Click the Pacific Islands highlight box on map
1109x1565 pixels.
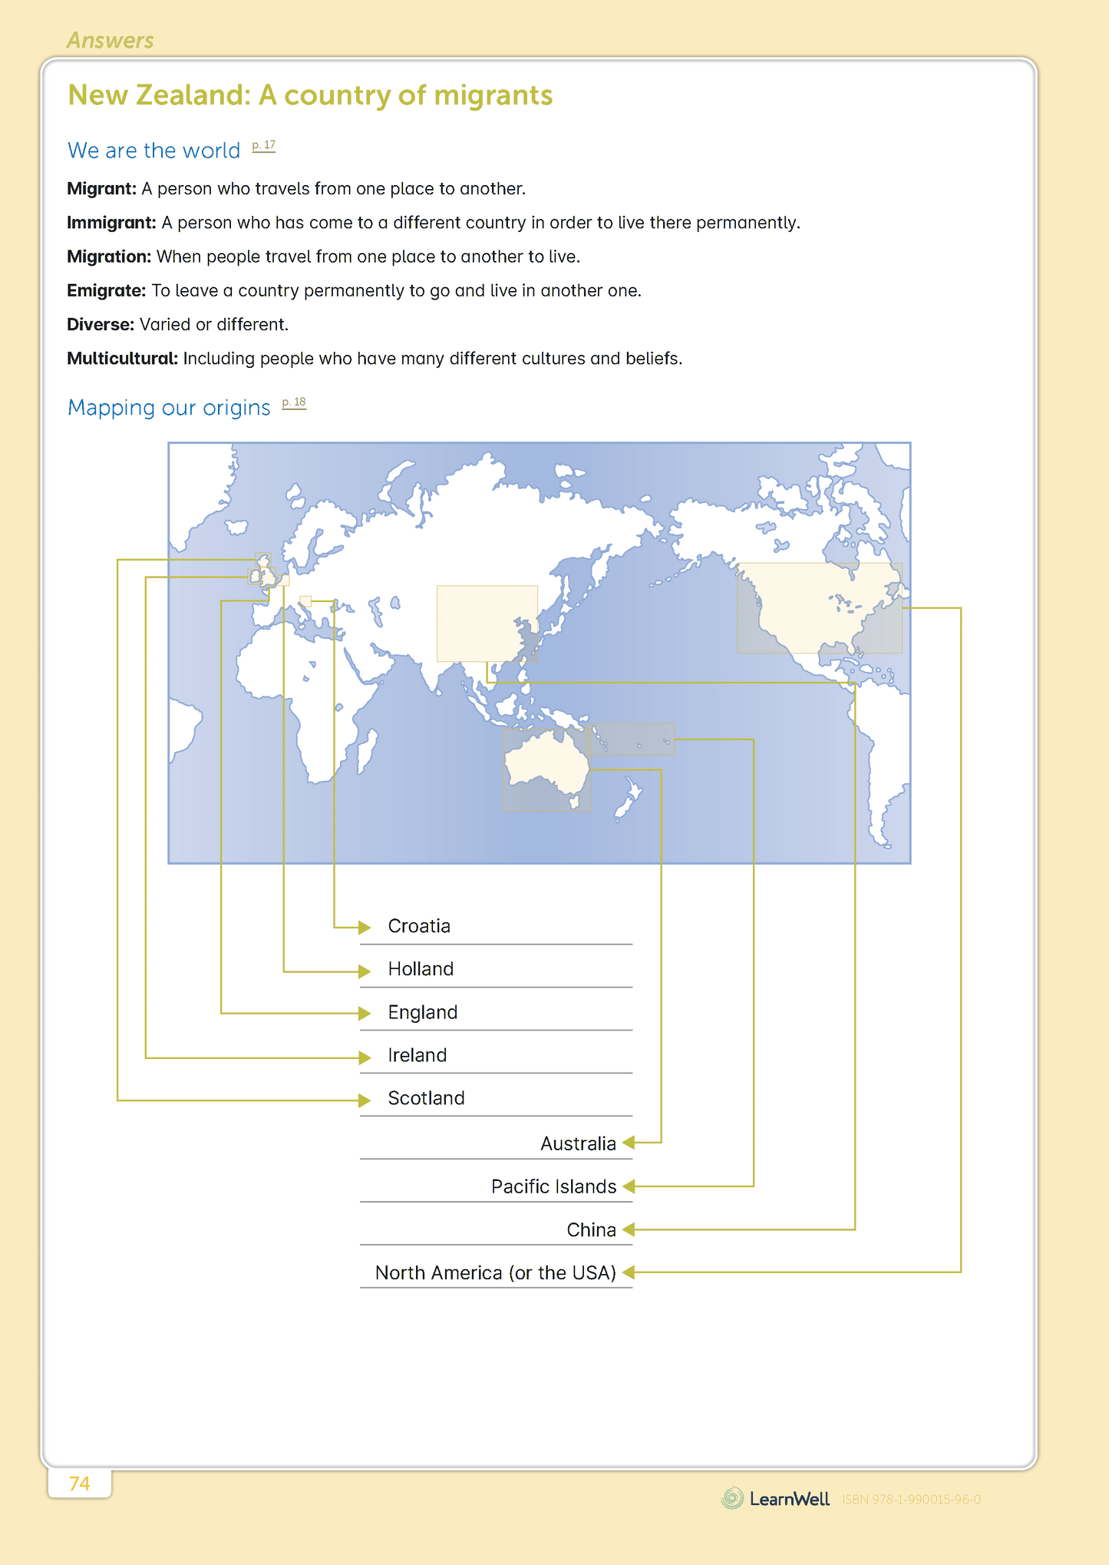631,739
